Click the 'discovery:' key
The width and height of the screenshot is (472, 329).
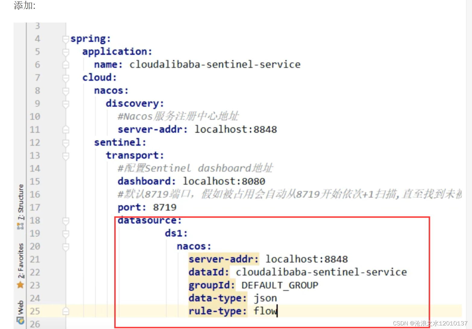pos(135,104)
